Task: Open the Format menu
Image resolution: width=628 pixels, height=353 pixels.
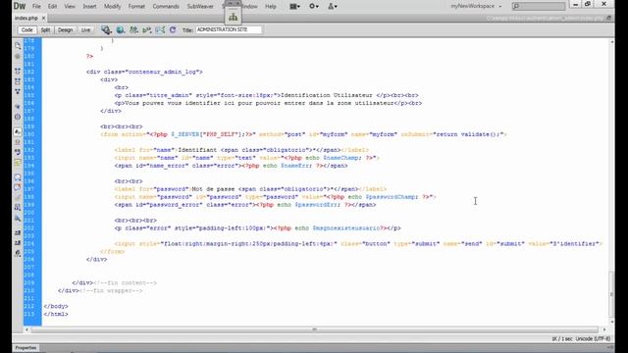Action: 136,7
